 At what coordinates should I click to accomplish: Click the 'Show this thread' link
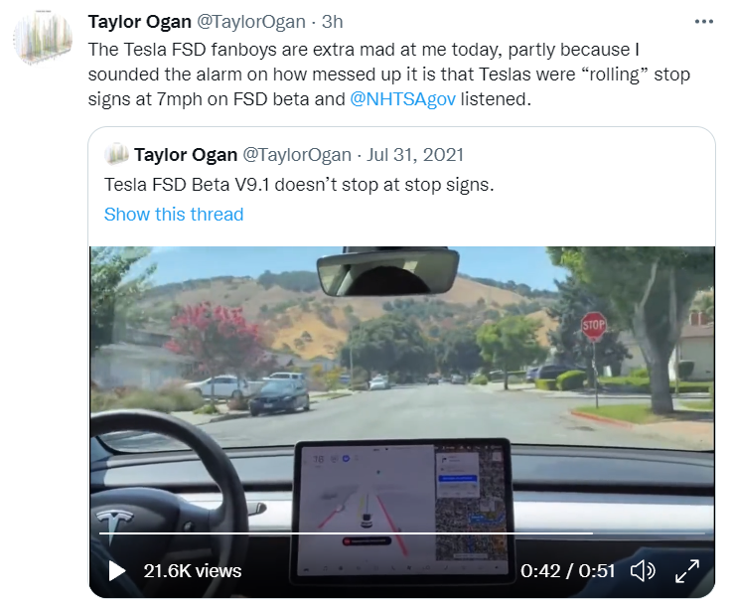[174, 215]
